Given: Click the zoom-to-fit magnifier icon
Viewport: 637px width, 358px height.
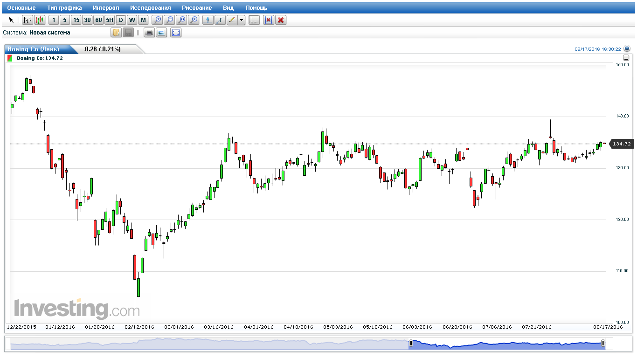Looking at the screenshot, I should coord(182,20).
